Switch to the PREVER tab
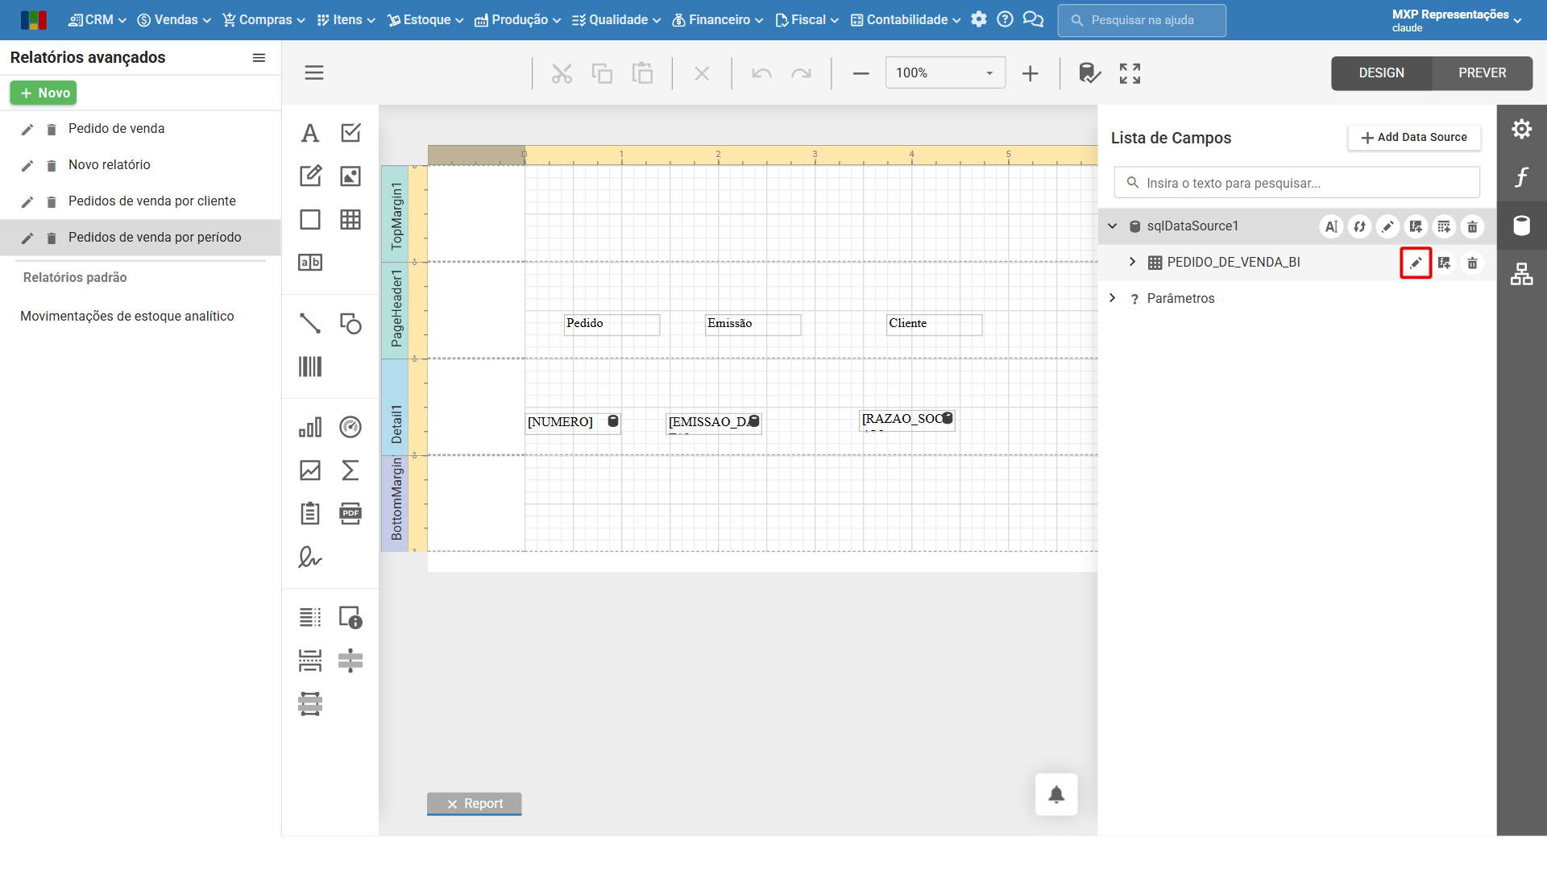The width and height of the screenshot is (1547, 870). tap(1482, 73)
